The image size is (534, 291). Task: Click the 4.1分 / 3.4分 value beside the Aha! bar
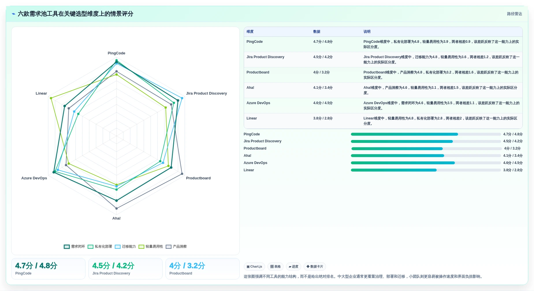[513, 156]
